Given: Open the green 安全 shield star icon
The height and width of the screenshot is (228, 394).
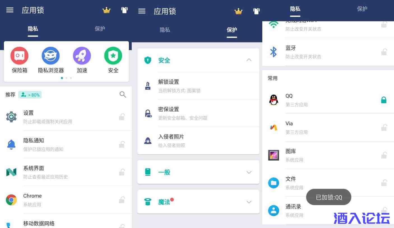Looking at the screenshot, I should click(x=113, y=56).
